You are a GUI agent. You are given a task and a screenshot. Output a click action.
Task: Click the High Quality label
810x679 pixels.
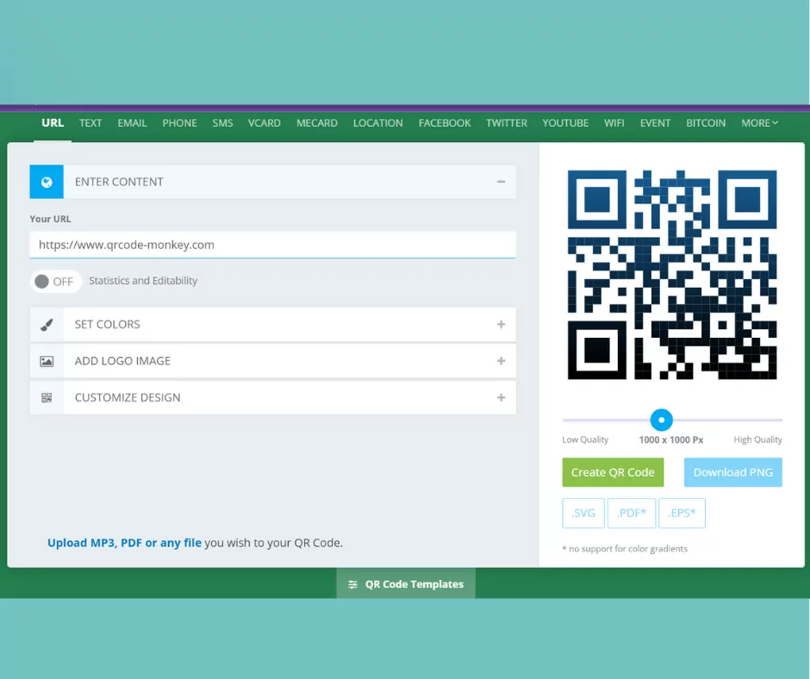[x=757, y=439]
